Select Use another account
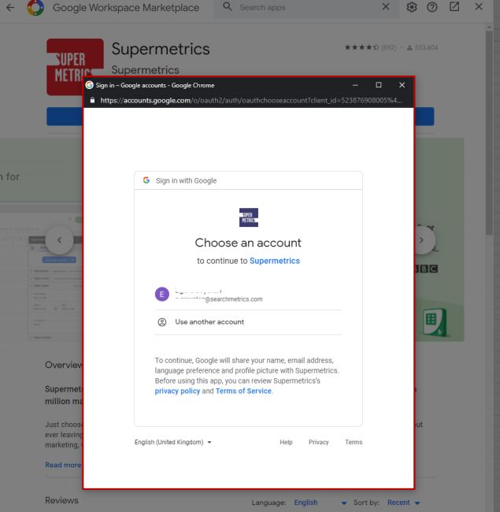The width and height of the screenshot is (500, 512). click(x=248, y=322)
